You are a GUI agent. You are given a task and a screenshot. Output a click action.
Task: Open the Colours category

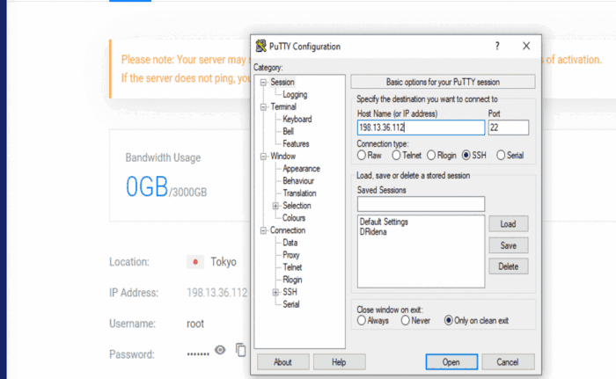click(x=293, y=218)
